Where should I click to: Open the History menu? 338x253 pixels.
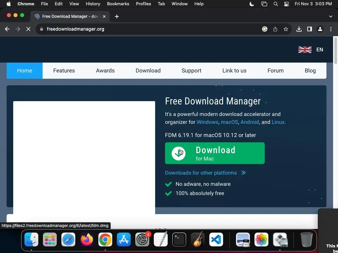[x=93, y=4]
